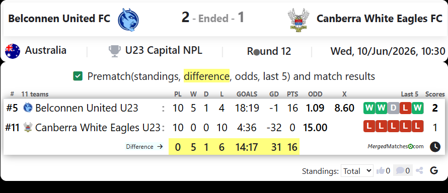This screenshot has width=448, height=193.
Task: Click the Round 12 label
Action: click(x=269, y=51)
